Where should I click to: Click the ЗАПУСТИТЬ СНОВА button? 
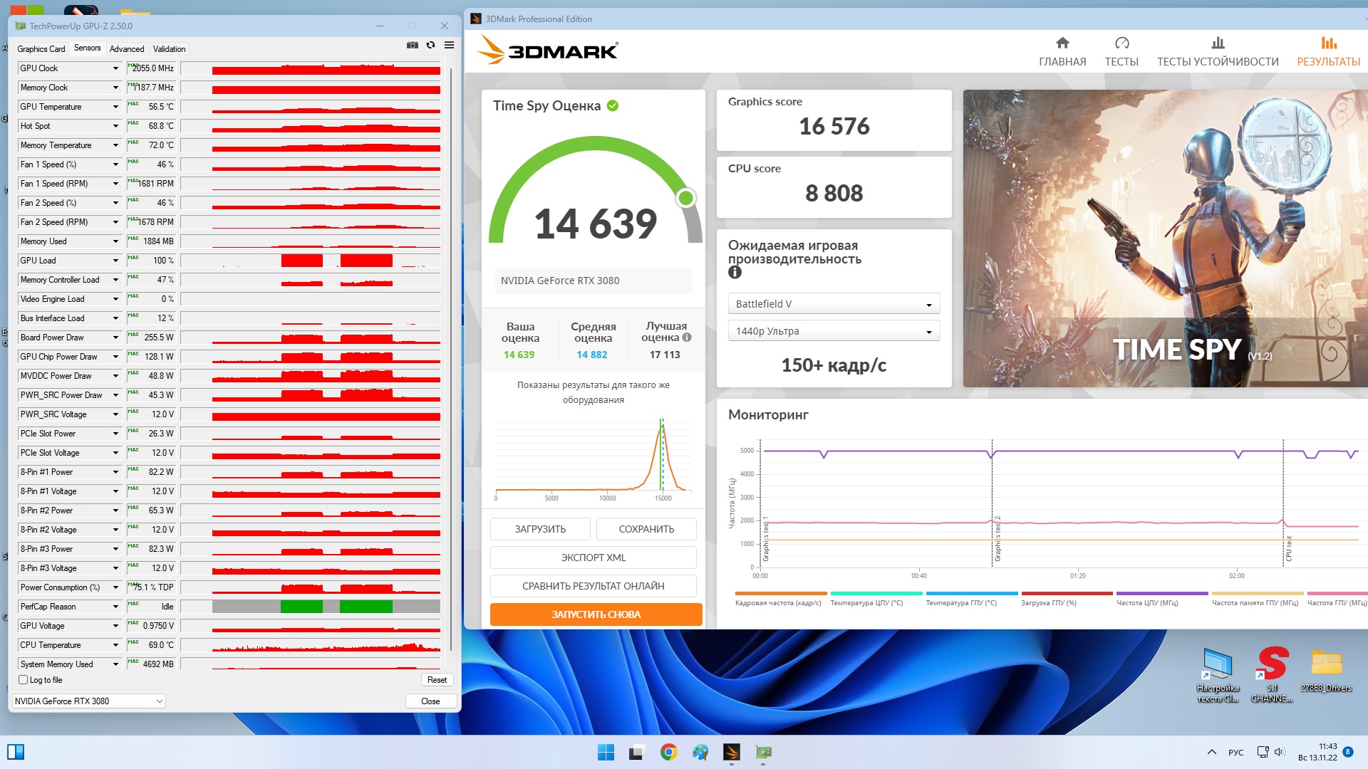[x=596, y=614]
